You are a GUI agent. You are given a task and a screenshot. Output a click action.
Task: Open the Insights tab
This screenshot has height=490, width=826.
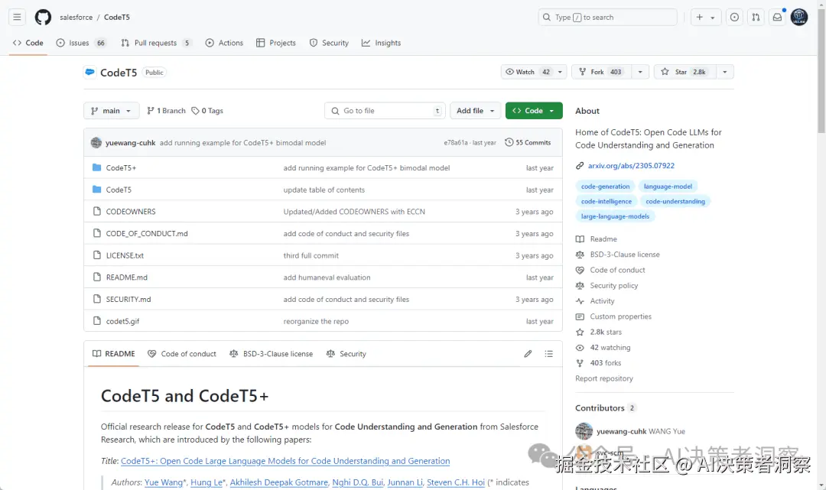tap(381, 43)
